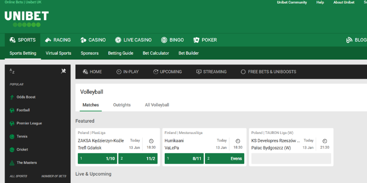This screenshot has width=367, height=183.
Task: Open the Pałac Bydgoszcz (W) team row
Action: tap(271, 148)
